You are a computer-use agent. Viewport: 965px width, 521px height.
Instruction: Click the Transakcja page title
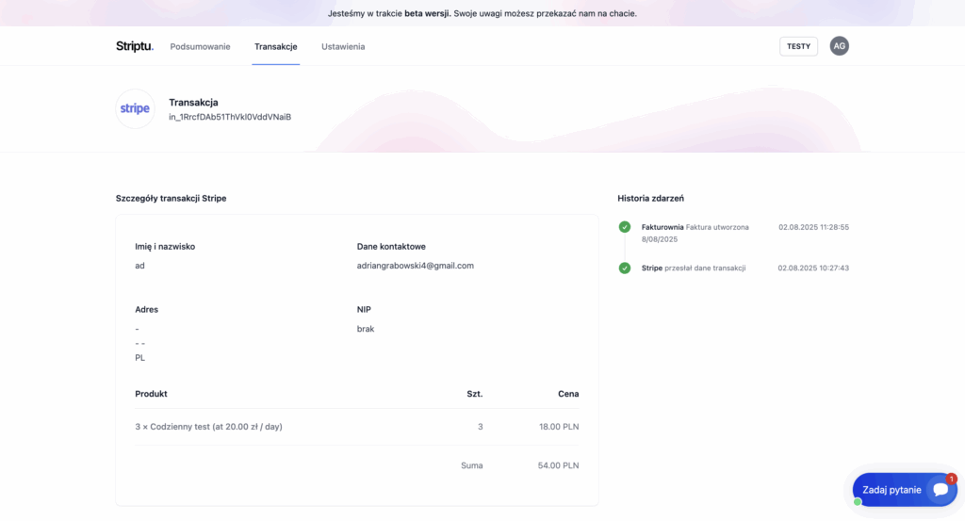(193, 103)
